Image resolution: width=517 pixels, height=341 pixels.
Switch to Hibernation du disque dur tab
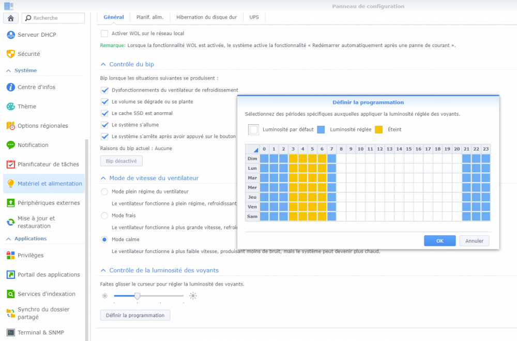click(207, 17)
